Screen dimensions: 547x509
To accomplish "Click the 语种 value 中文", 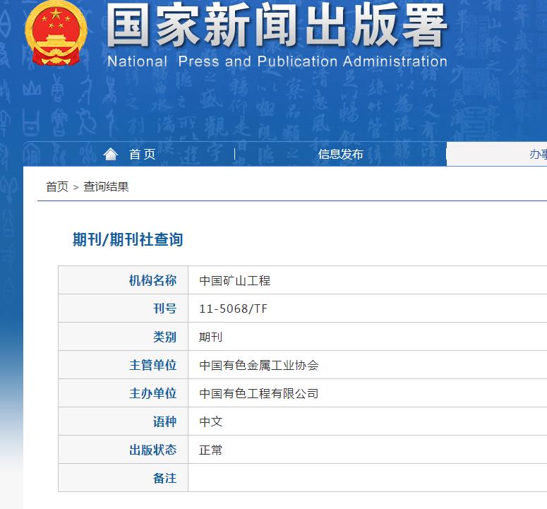I will coord(210,421).
